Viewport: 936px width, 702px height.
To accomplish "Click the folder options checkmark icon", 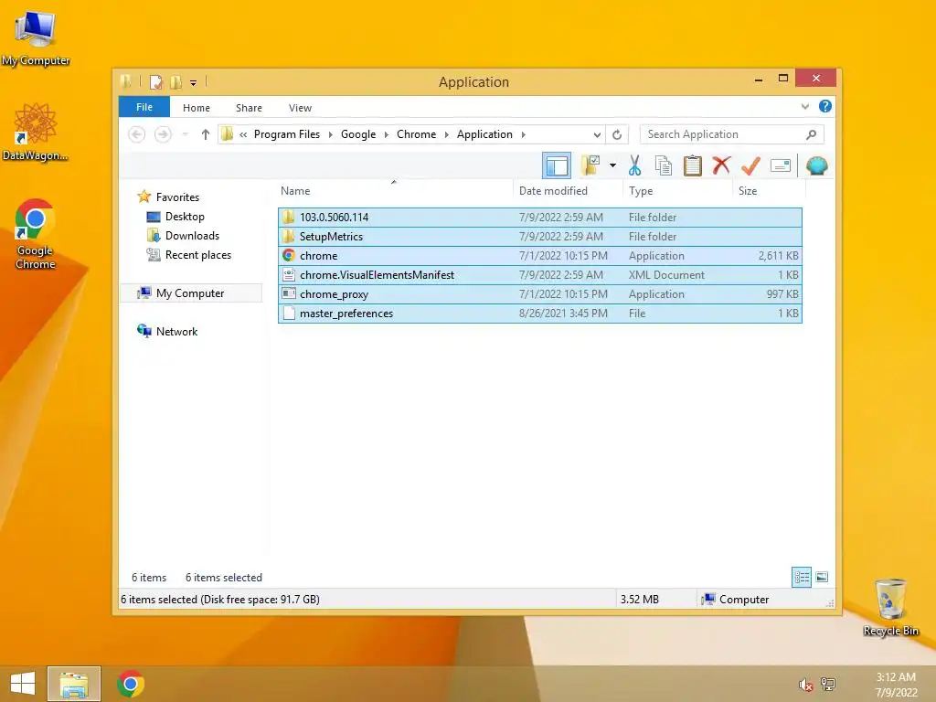I will click(x=590, y=165).
